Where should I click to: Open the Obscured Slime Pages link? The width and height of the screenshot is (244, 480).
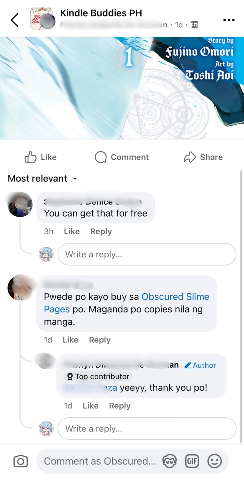(127, 303)
